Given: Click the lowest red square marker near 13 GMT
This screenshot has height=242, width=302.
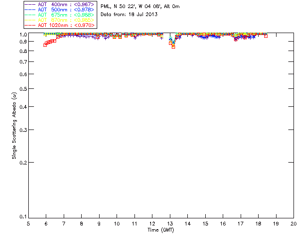Looking at the screenshot, I should point(173,47).
